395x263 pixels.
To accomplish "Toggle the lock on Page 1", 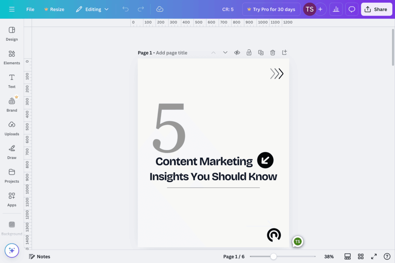I will click(x=249, y=52).
